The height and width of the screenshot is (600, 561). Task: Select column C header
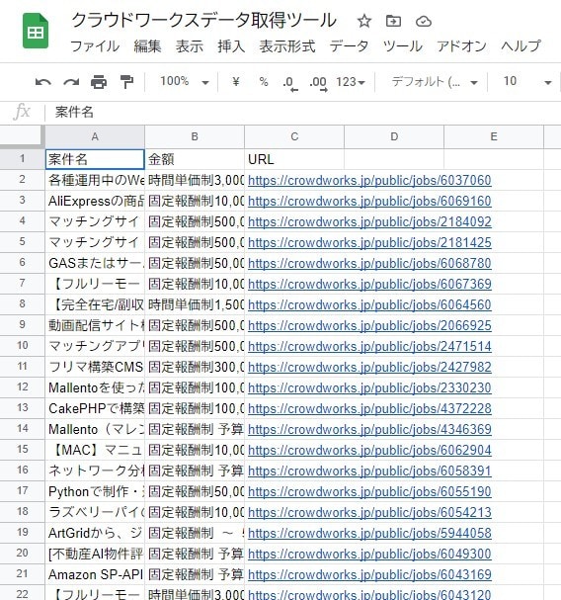(294, 136)
